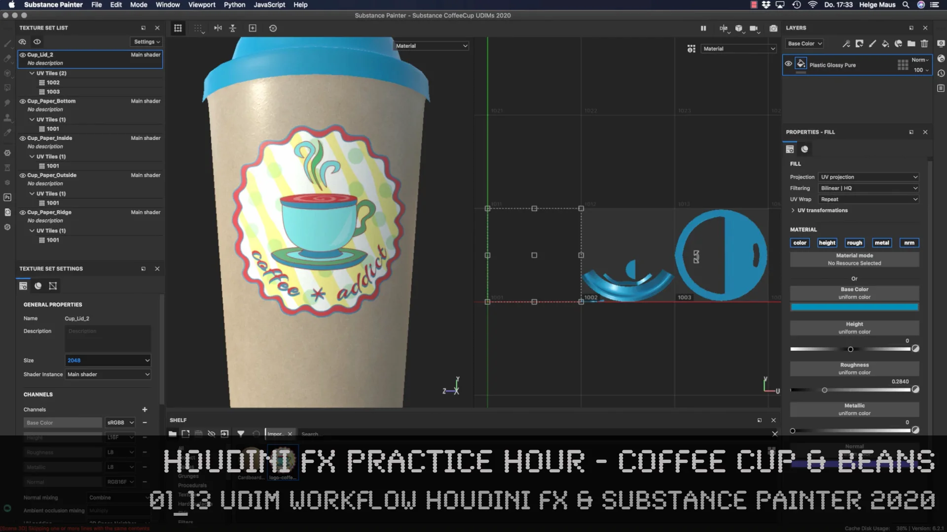This screenshot has height=532, width=947.
Task: Toggle visibility of Cup_Paper_Ridge texture set
Action: coord(22,212)
